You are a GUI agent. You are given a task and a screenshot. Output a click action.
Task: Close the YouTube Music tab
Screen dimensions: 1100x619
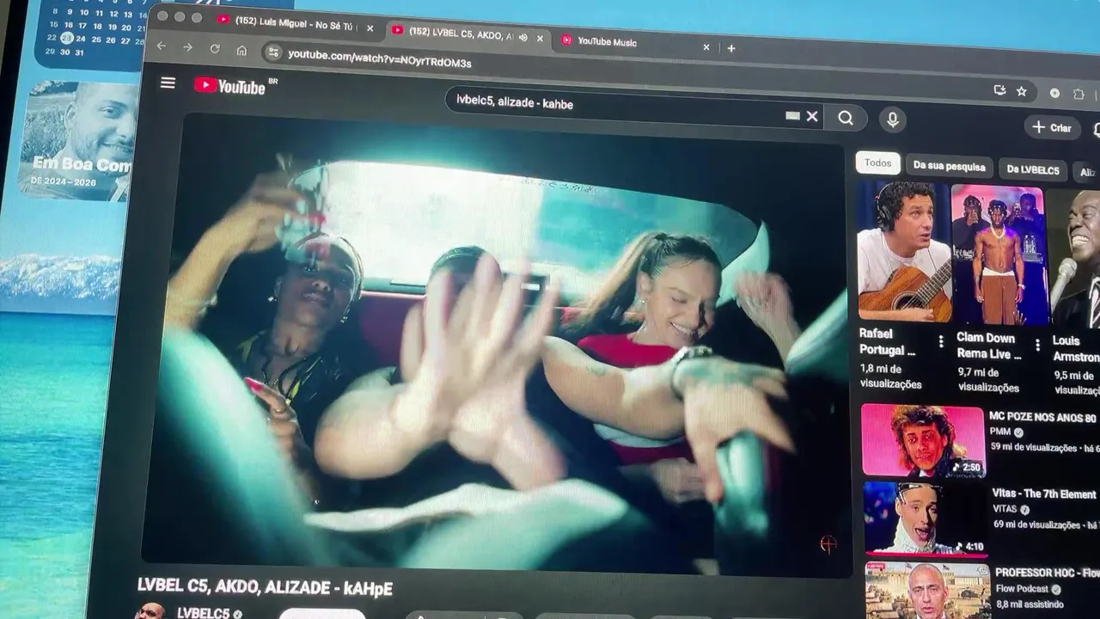706,47
